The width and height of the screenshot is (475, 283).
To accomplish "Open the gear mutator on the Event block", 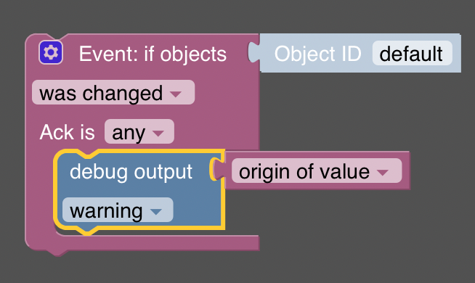I will [51, 53].
